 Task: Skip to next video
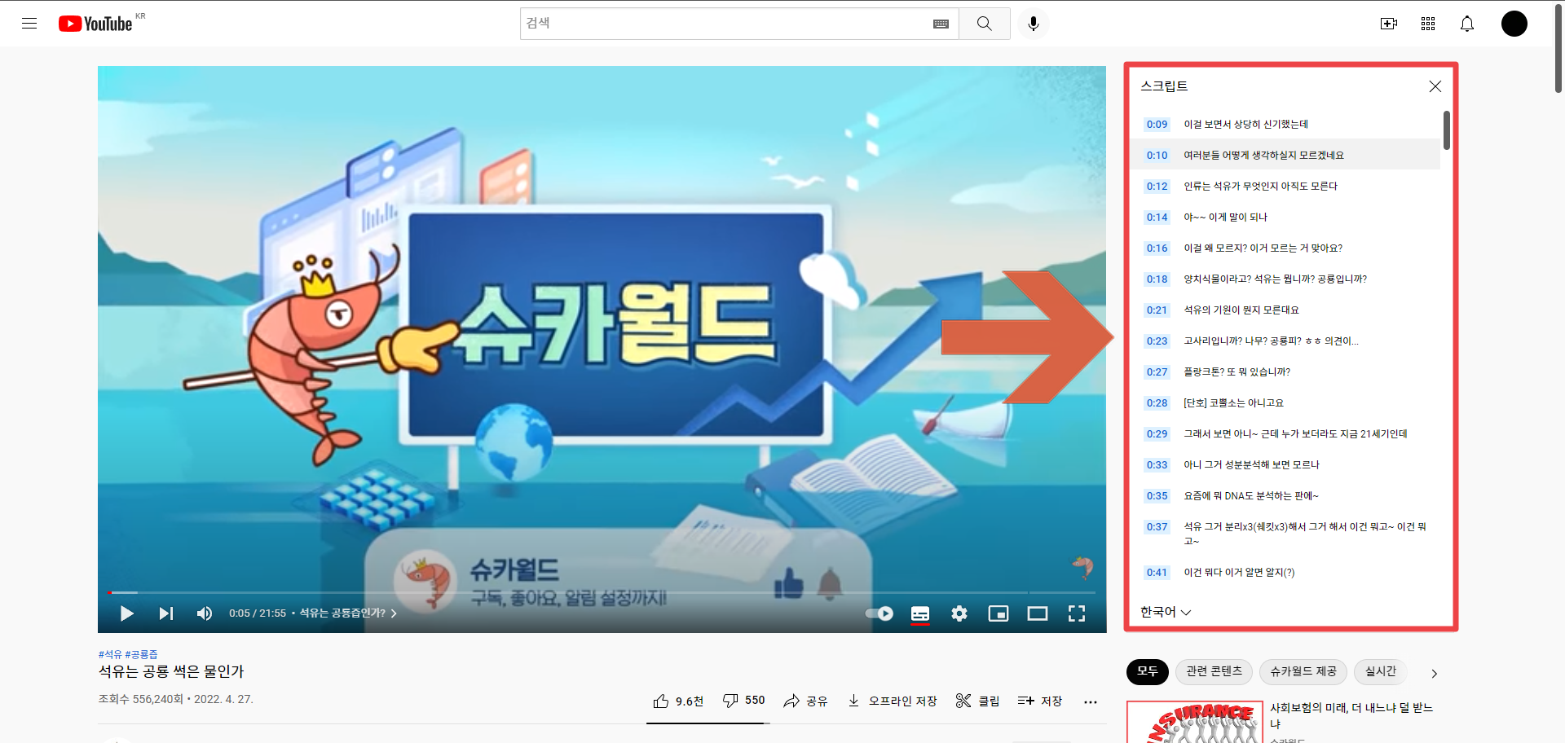(x=165, y=613)
